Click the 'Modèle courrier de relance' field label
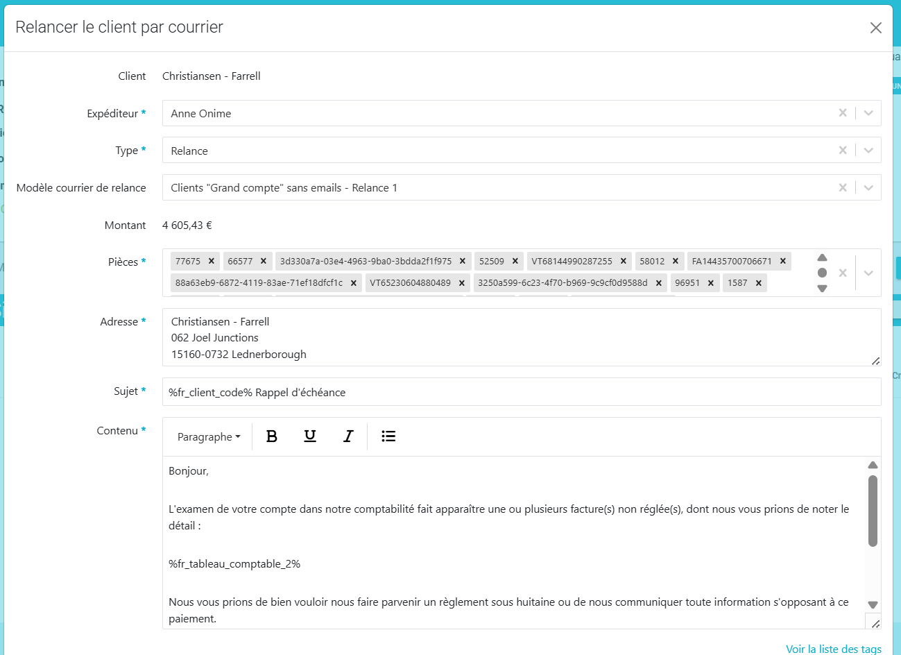The image size is (901, 655). 81,188
